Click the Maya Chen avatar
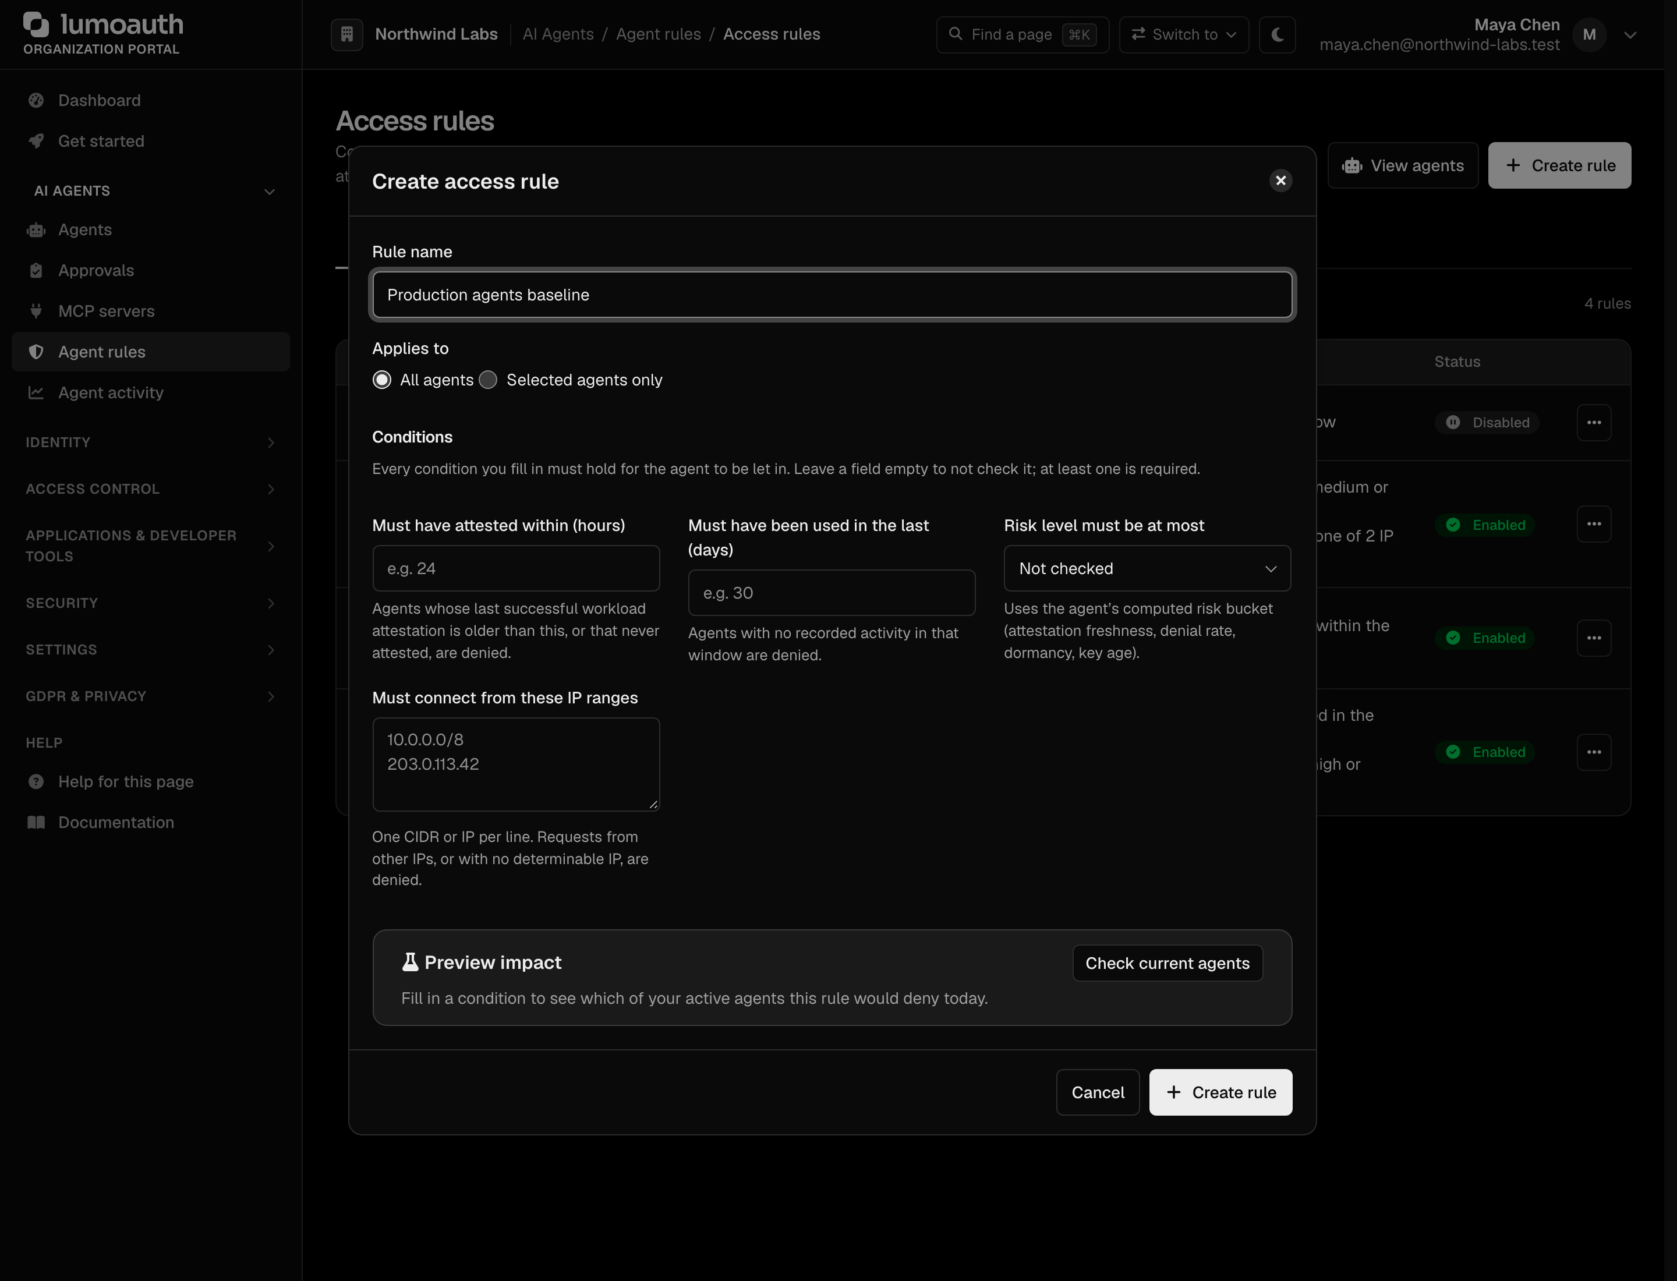The height and width of the screenshot is (1281, 1677). [1589, 34]
